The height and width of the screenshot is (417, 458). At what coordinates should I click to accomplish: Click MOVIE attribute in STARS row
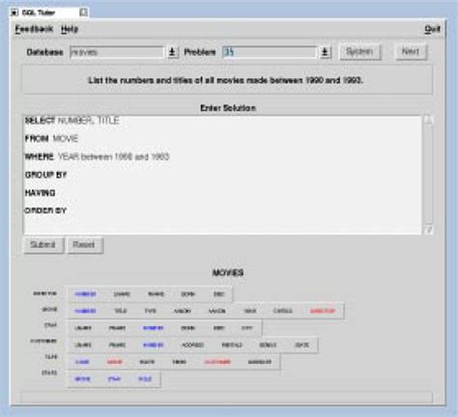pos(82,379)
